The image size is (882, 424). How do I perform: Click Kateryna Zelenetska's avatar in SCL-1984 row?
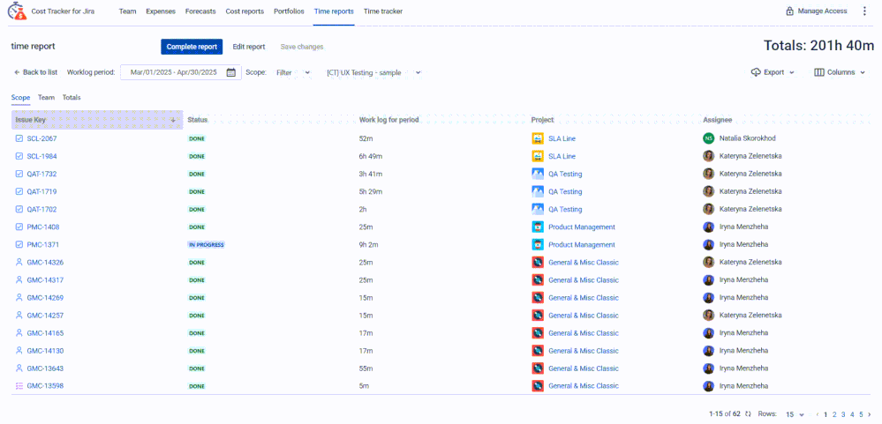pyautogui.click(x=709, y=156)
